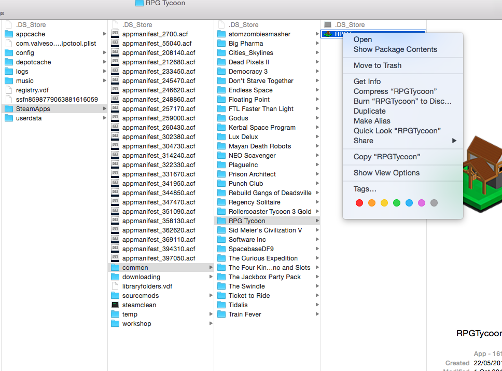
Task: Click the RPG Tycoon folder icon in title bar
Action: (x=140, y=3)
